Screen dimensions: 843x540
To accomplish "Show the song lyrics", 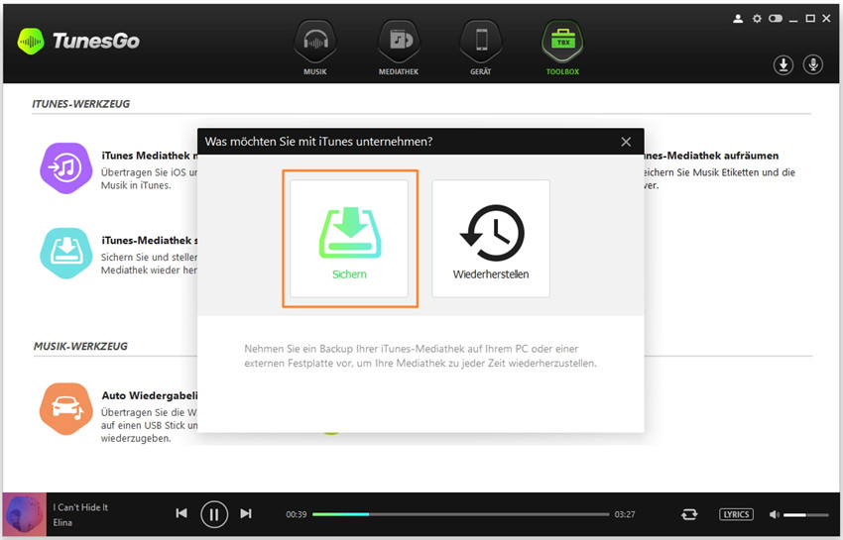I will tap(736, 514).
